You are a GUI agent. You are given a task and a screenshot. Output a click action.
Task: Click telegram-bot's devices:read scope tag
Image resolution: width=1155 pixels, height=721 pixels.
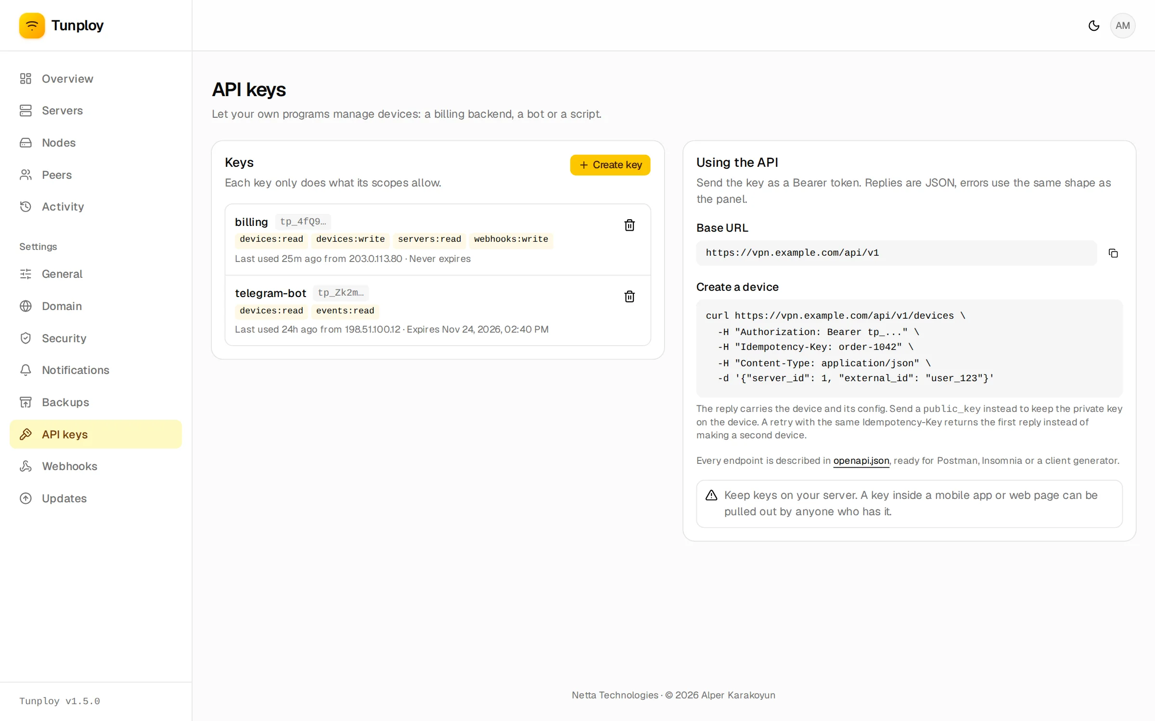tap(271, 311)
